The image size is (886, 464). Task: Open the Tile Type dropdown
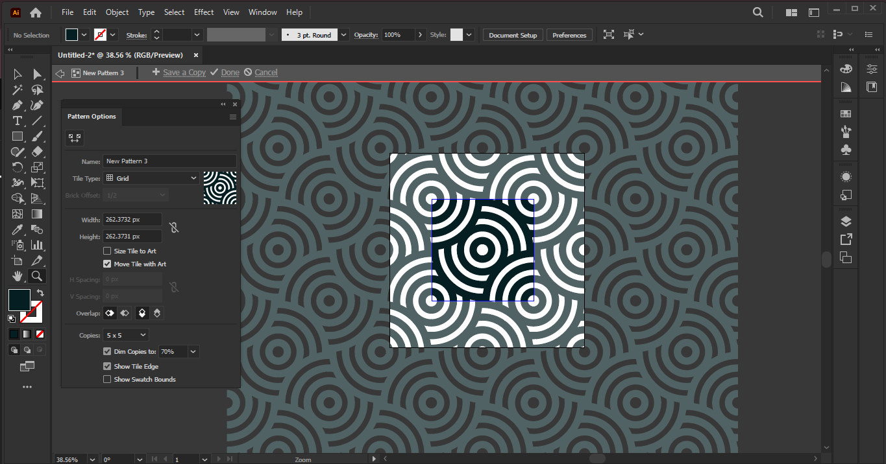[151, 177]
